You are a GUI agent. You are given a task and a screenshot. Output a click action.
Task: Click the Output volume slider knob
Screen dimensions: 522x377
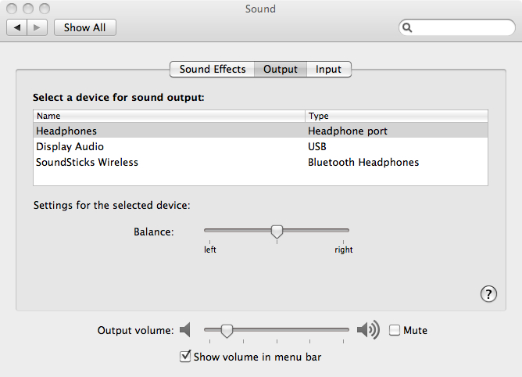(227, 331)
